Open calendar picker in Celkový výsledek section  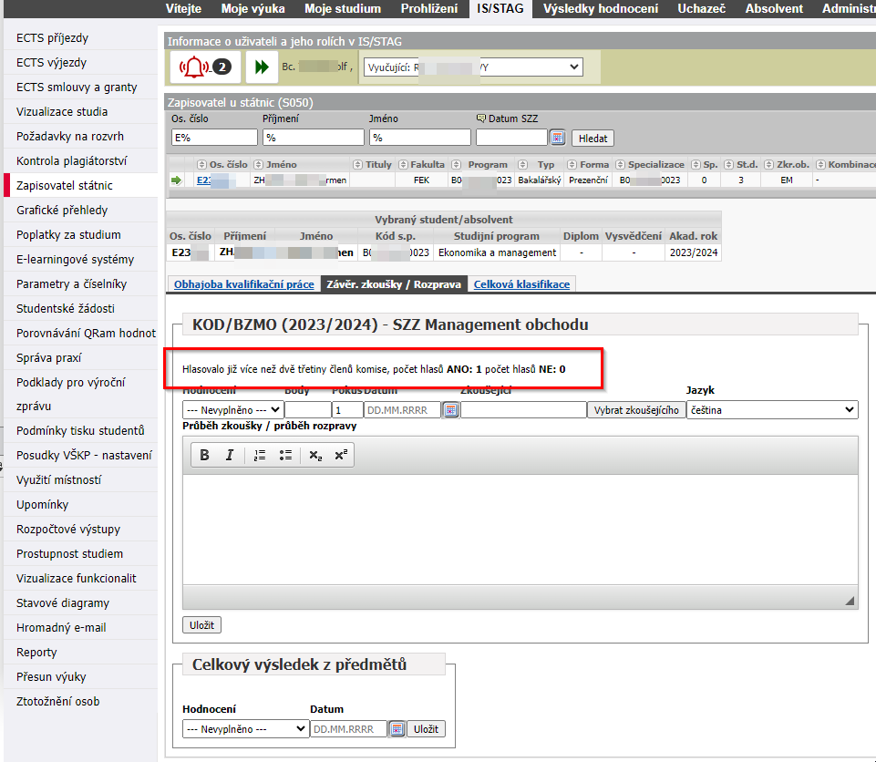397,729
